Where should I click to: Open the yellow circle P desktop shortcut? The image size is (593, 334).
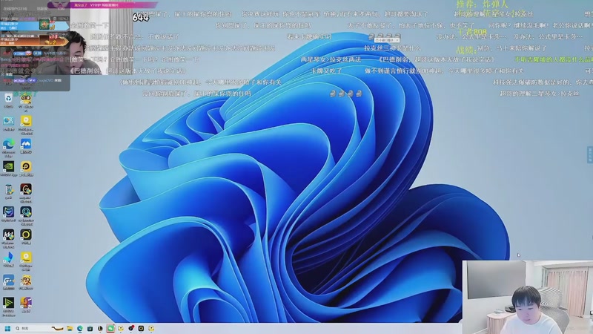click(x=26, y=166)
